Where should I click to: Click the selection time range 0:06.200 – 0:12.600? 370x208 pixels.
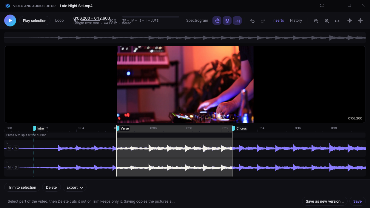92,18
